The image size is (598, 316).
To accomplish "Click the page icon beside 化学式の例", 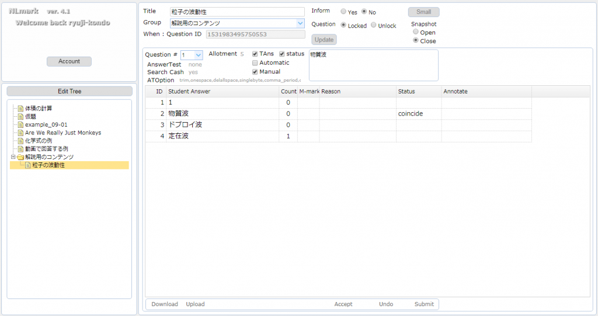I will click(20, 141).
